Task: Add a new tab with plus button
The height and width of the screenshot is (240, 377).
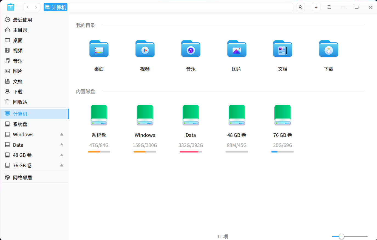Action: tap(316, 7)
